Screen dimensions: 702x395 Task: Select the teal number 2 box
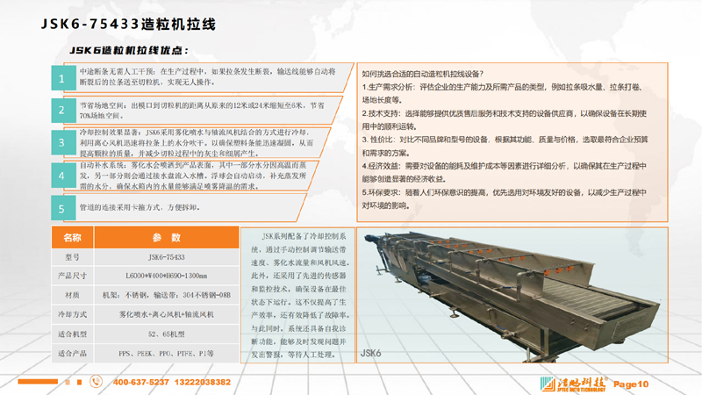pyautogui.click(x=63, y=111)
